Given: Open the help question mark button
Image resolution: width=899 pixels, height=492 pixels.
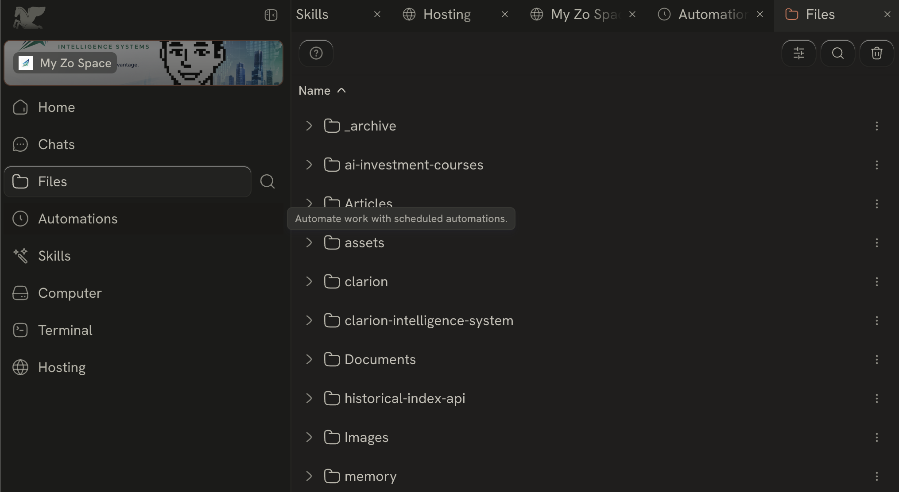Looking at the screenshot, I should [316, 54].
